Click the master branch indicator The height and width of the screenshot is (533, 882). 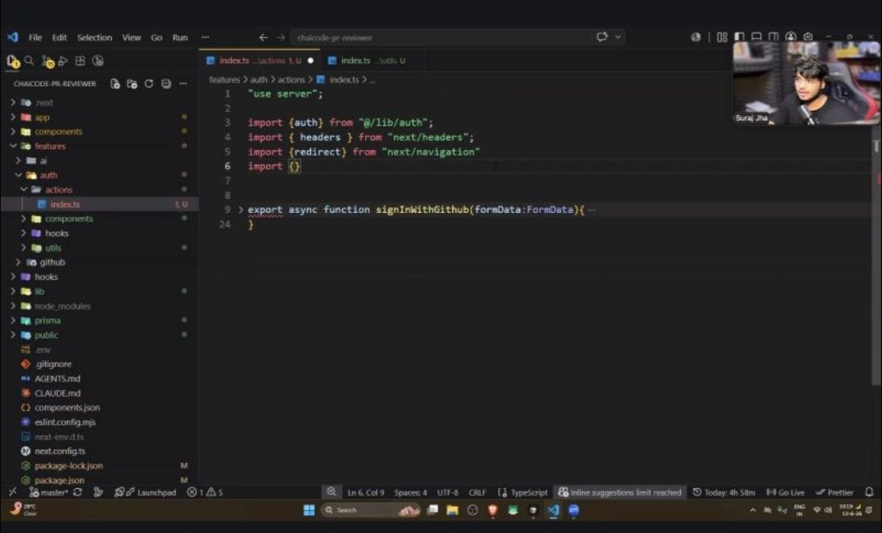pyautogui.click(x=48, y=492)
